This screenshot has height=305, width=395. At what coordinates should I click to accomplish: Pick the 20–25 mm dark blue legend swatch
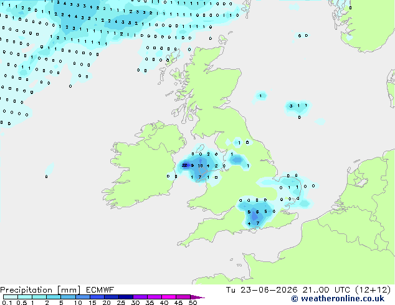112,297
